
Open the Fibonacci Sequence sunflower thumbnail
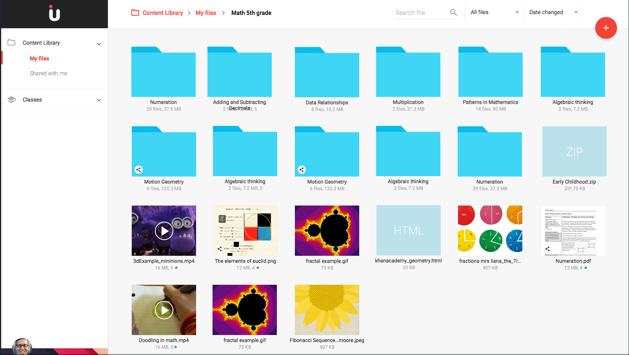[x=327, y=310]
